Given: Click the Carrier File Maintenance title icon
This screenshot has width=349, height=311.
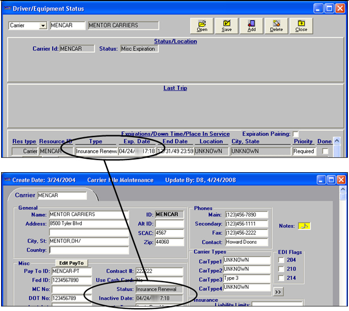Looking at the screenshot, I should pos(6,180).
